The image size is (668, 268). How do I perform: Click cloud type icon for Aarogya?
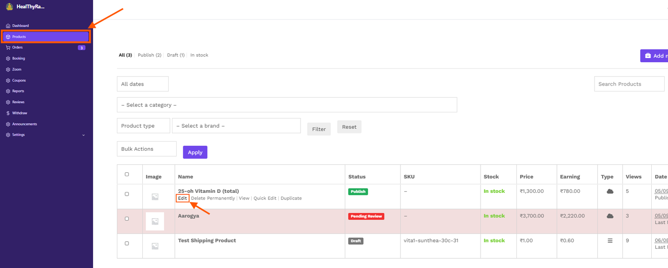pos(610,216)
